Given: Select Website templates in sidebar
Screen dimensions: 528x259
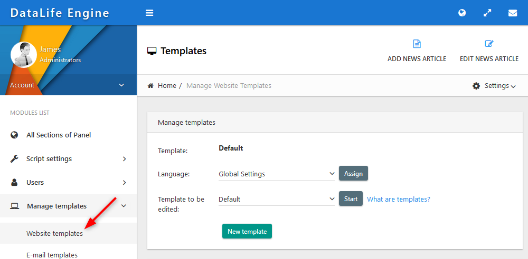Looking at the screenshot, I should point(54,233).
